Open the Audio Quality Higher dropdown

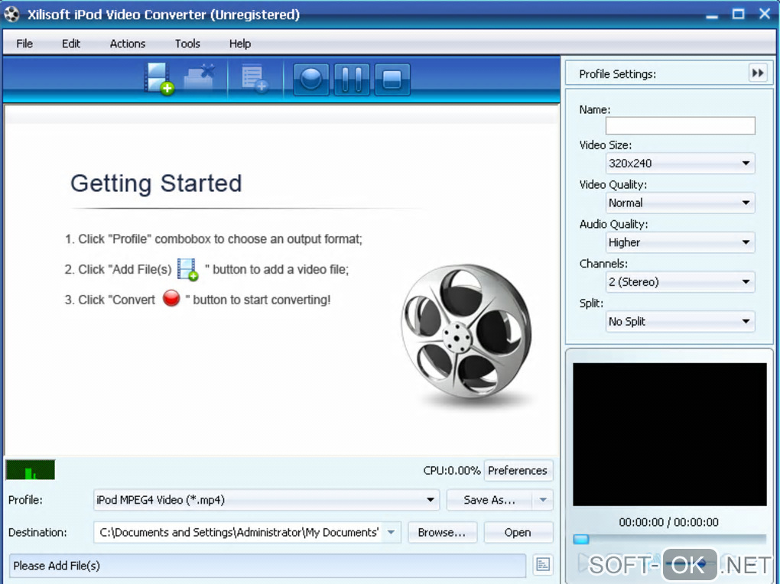coord(680,242)
